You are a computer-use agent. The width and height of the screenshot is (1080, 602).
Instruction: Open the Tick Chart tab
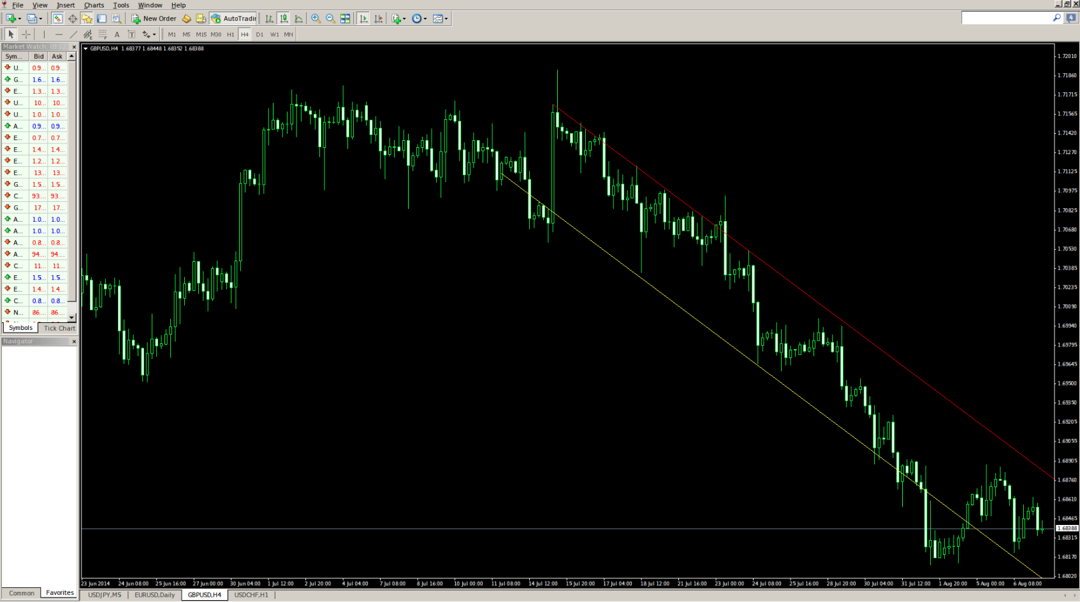click(x=59, y=328)
